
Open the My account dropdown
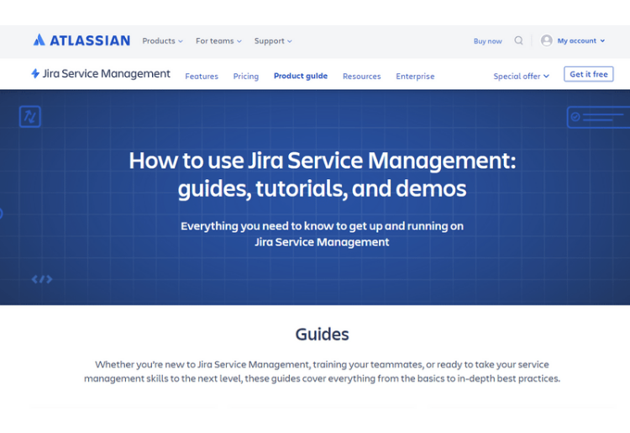tap(580, 41)
